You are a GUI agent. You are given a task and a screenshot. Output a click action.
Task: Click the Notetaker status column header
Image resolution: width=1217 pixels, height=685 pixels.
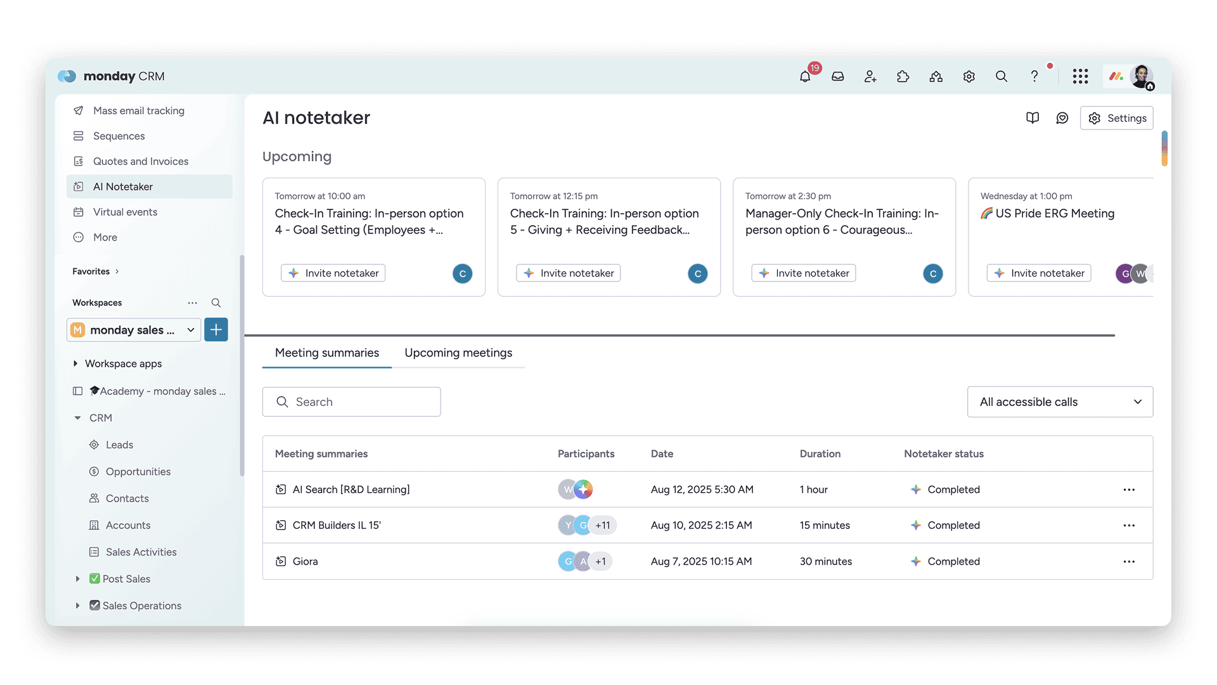click(x=944, y=454)
